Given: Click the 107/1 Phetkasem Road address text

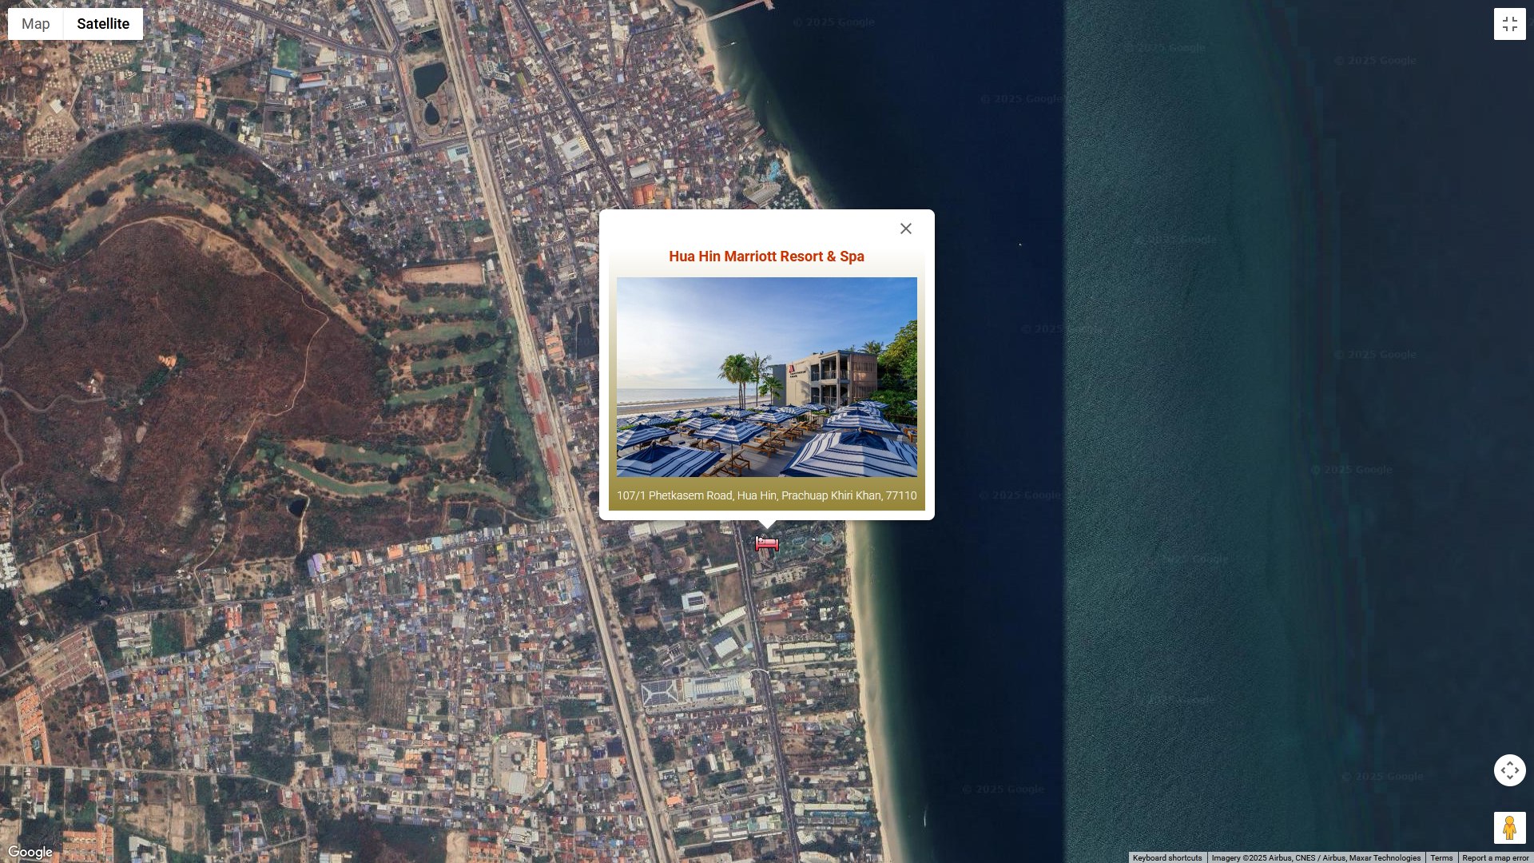Looking at the screenshot, I should pos(766,495).
